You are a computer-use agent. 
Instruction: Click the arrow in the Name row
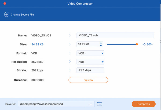click(x=70, y=35)
